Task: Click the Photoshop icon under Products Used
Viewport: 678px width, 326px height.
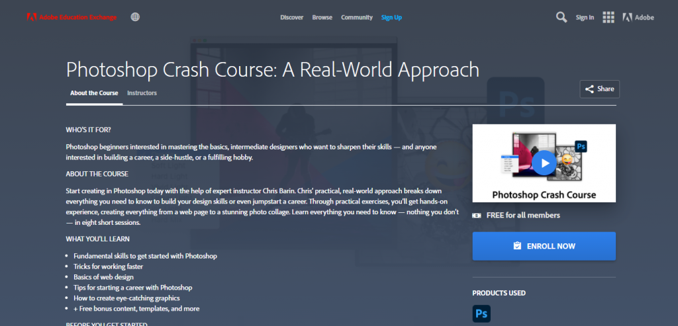Action: tap(481, 313)
